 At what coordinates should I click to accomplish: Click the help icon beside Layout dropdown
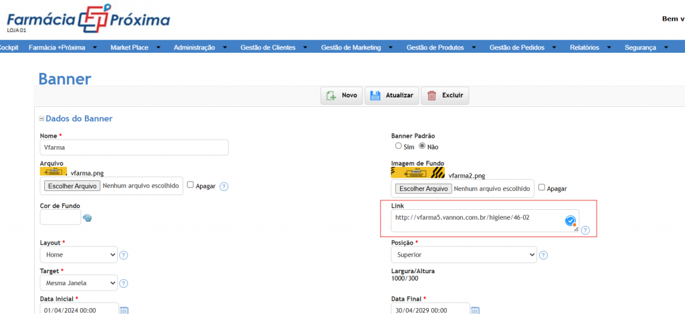pyautogui.click(x=124, y=255)
